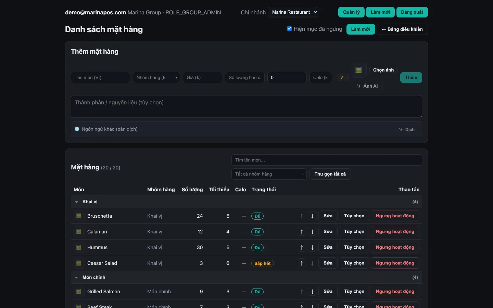Click Ngưng hoạt động for Hummus

click(395, 247)
